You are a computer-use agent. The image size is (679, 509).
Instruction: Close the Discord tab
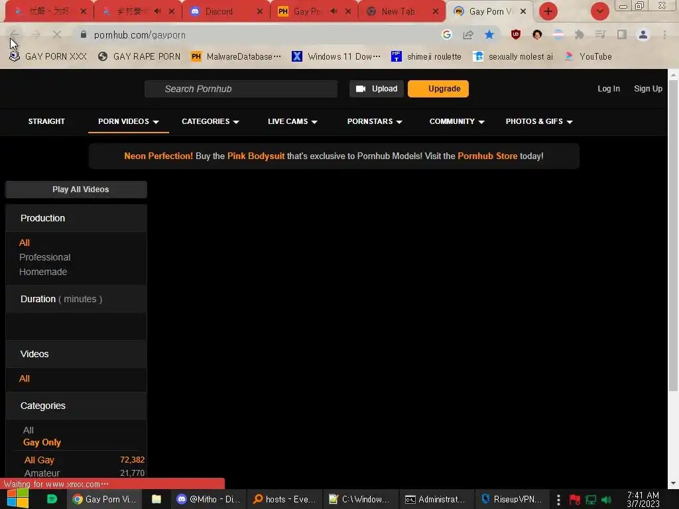[x=260, y=12]
